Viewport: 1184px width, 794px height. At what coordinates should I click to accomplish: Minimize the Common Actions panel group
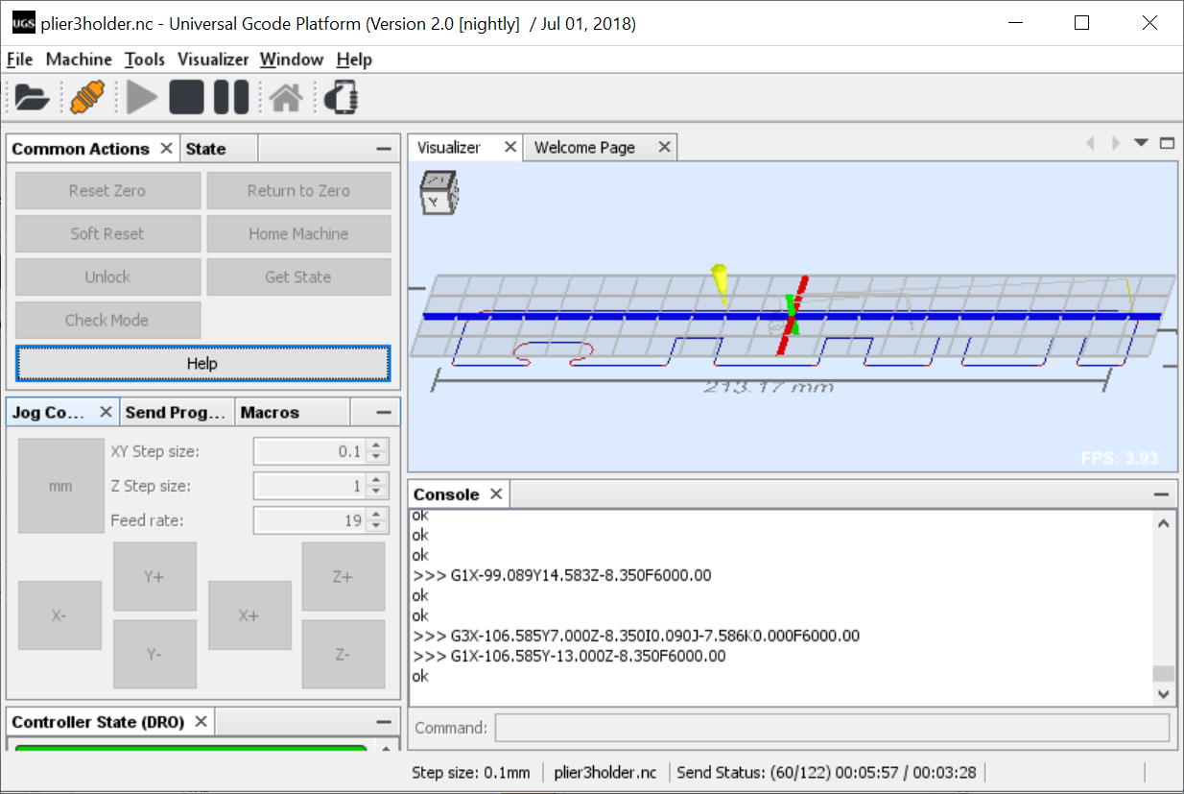[384, 149]
